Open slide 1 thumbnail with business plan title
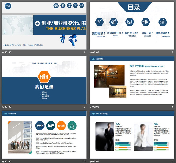 tap(44, 25)
